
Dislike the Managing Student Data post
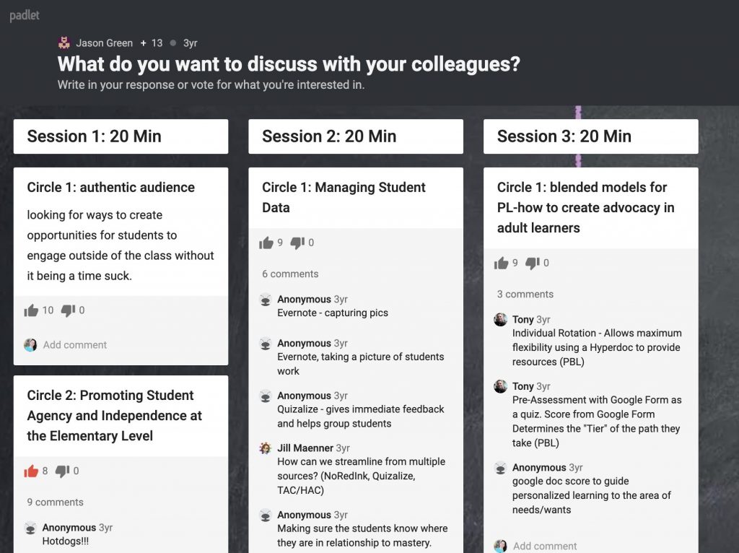pyautogui.click(x=297, y=243)
